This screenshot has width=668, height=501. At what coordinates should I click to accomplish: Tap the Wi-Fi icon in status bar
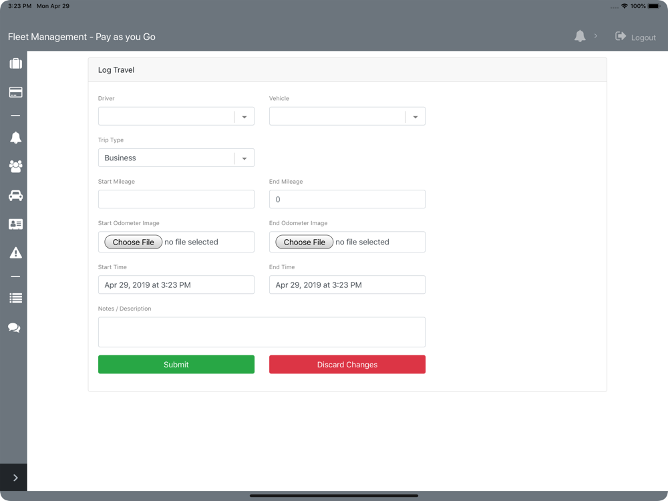point(625,6)
